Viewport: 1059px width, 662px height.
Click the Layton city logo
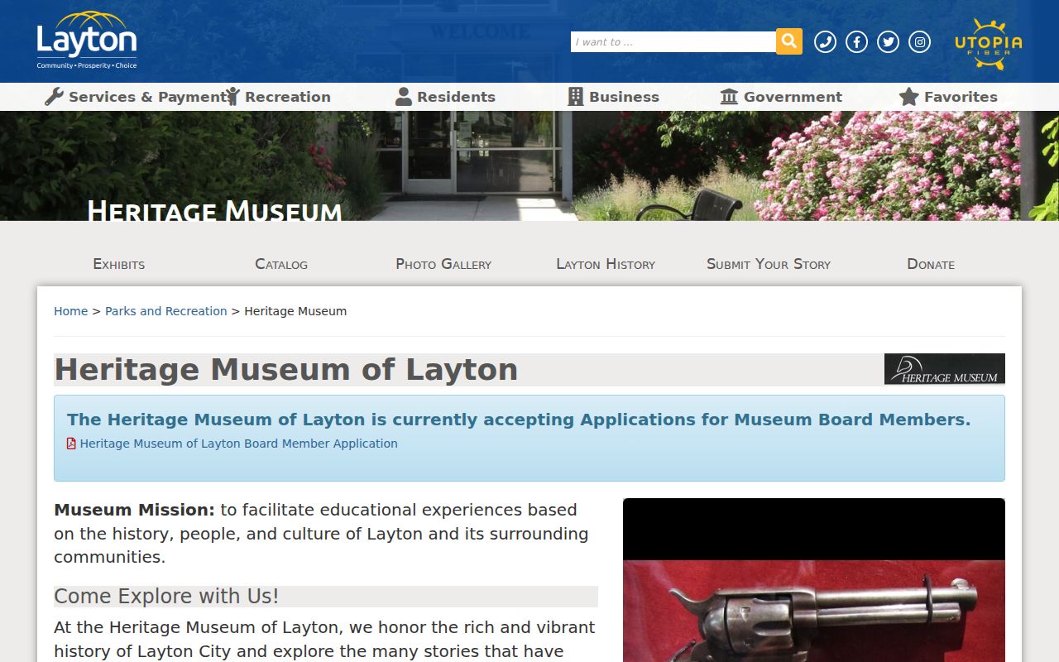(87, 40)
